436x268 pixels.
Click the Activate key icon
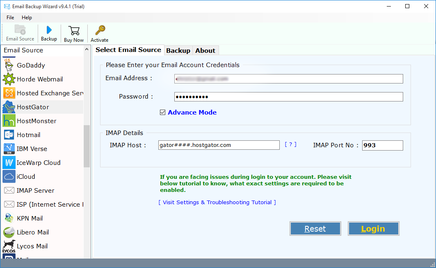pyautogui.click(x=100, y=30)
